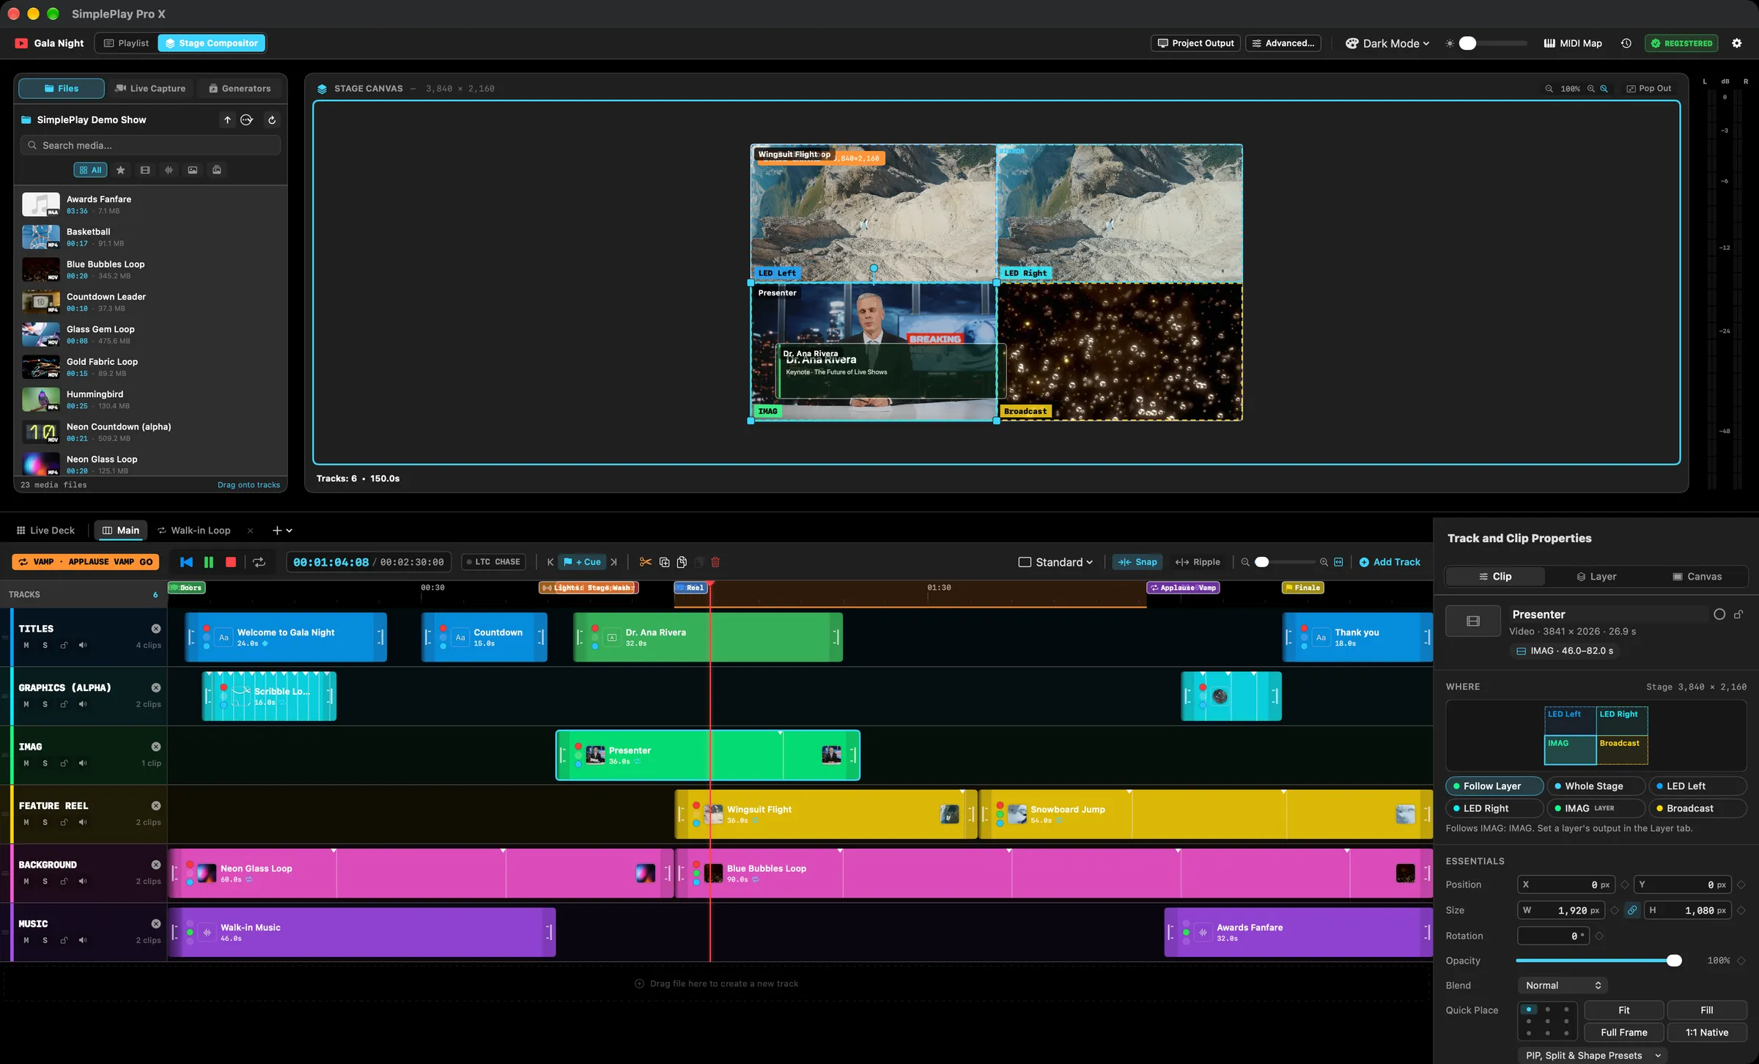The height and width of the screenshot is (1064, 1759).
Task: Click the refresh media folder icon
Action: tap(272, 120)
